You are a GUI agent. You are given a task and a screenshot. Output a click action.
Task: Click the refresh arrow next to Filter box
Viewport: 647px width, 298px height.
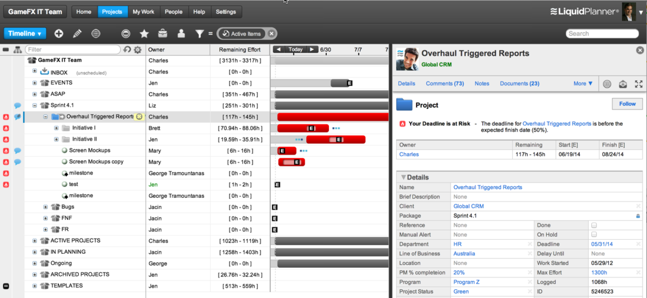127,50
